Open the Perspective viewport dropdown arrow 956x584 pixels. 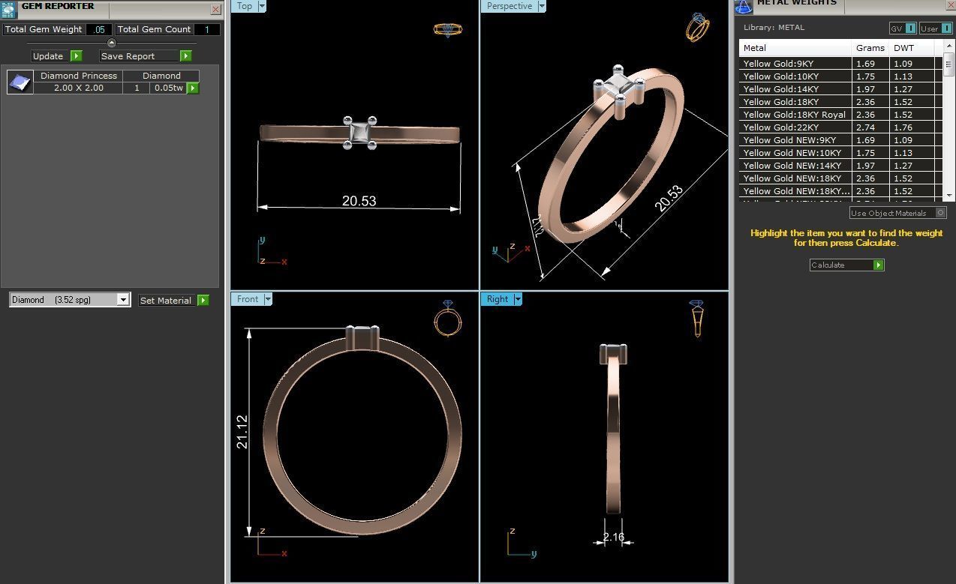pos(542,6)
